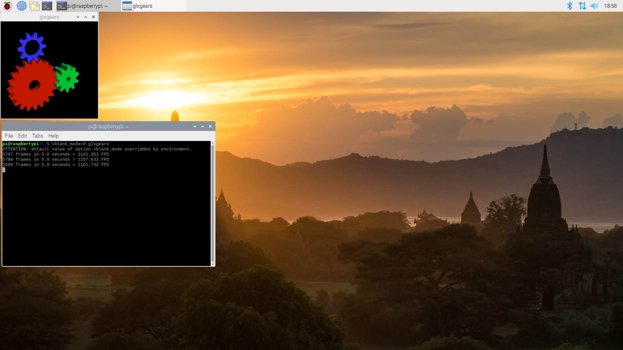Image resolution: width=623 pixels, height=350 pixels.
Task: Open the Bluetooth tray menu
Action: [570, 6]
